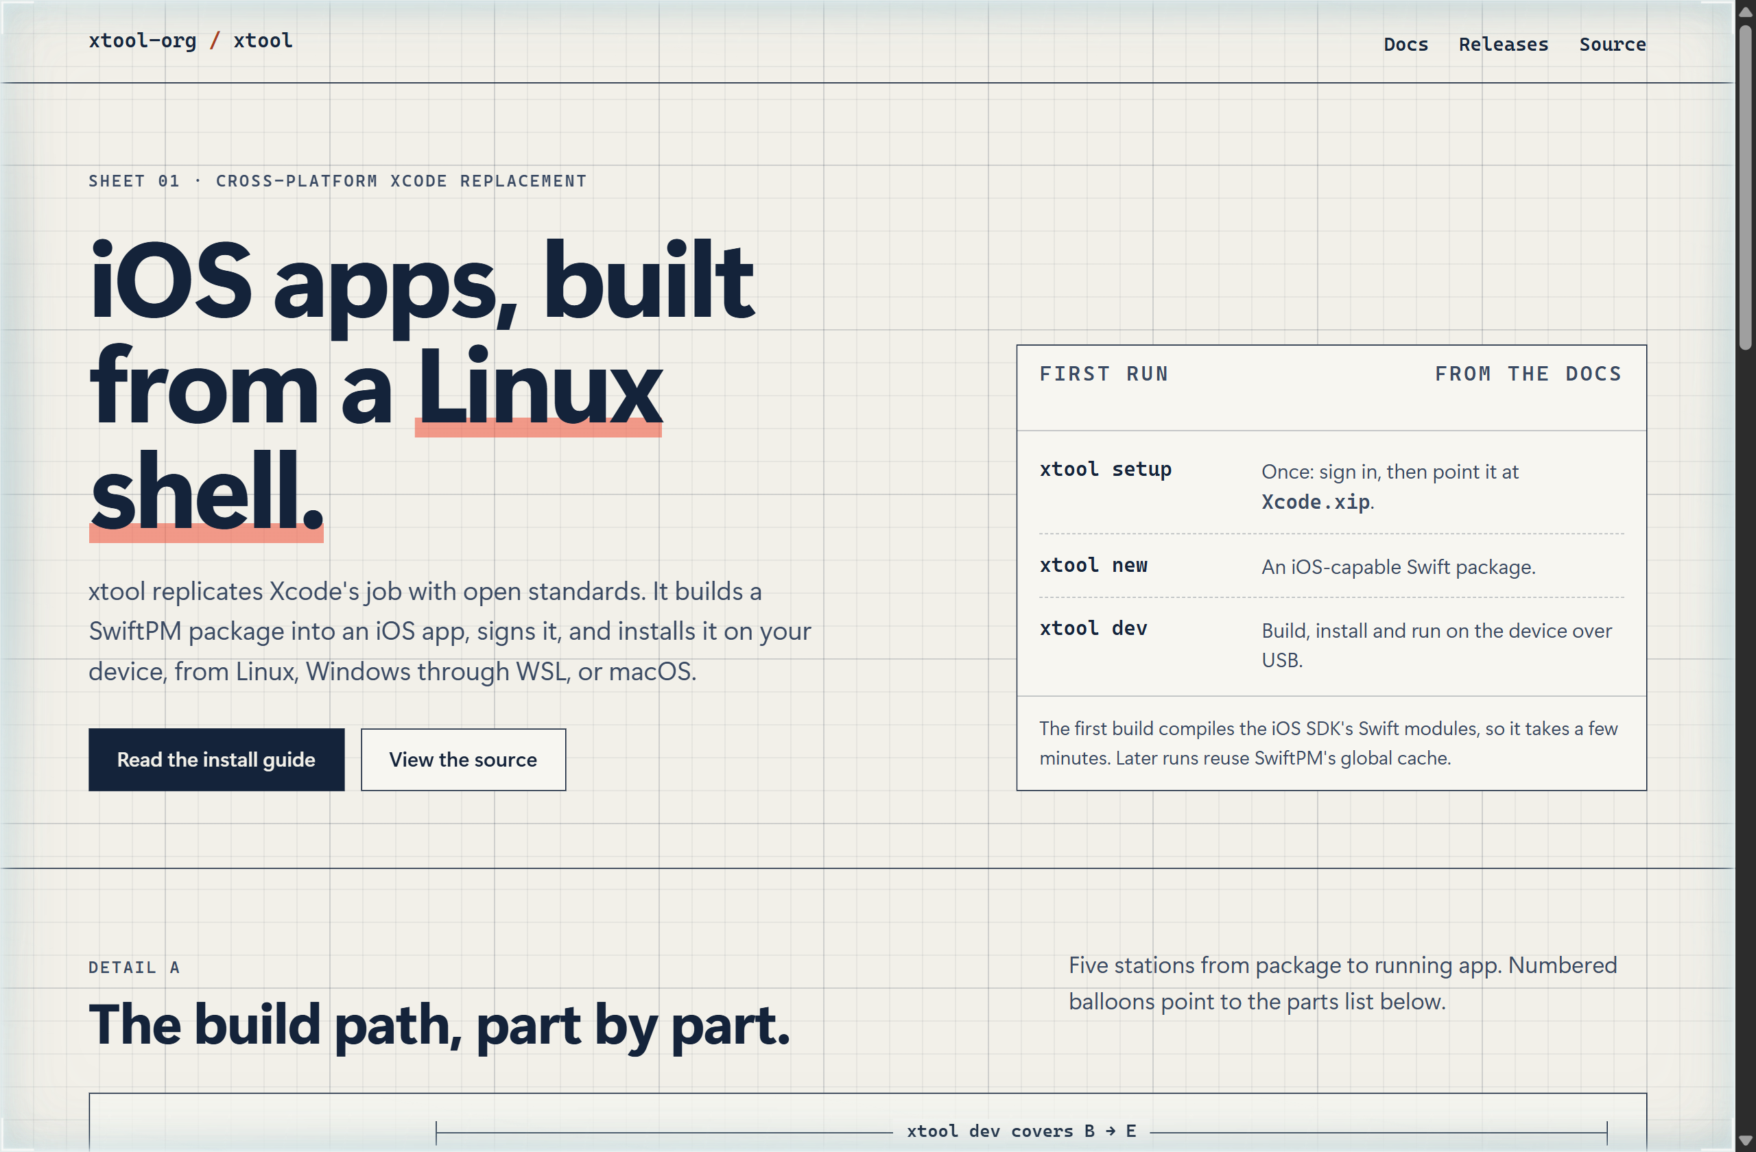Image resolution: width=1756 pixels, height=1152 pixels.
Task: Open the Releases navigation link
Action: (x=1503, y=45)
